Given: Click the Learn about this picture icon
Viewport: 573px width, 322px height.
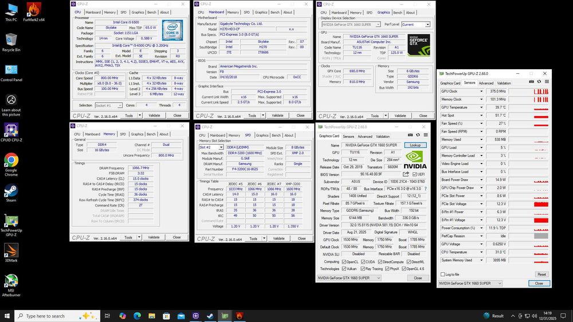Looking at the screenshot, I should click(11, 105).
